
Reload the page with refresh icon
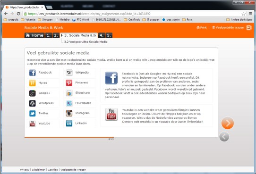coord(18,14)
